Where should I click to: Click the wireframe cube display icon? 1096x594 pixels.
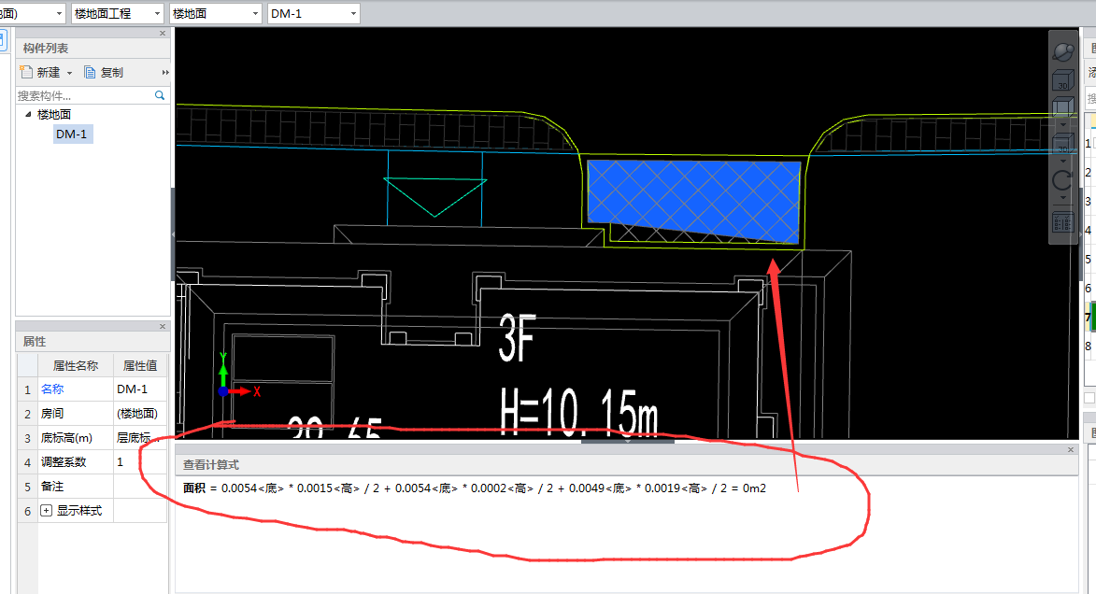(x=1063, y=106)
